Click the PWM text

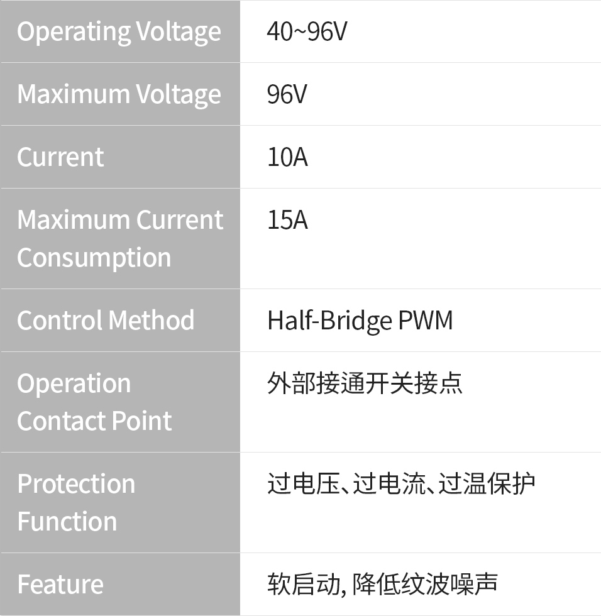pyautogui.click(x=426, y=321)
